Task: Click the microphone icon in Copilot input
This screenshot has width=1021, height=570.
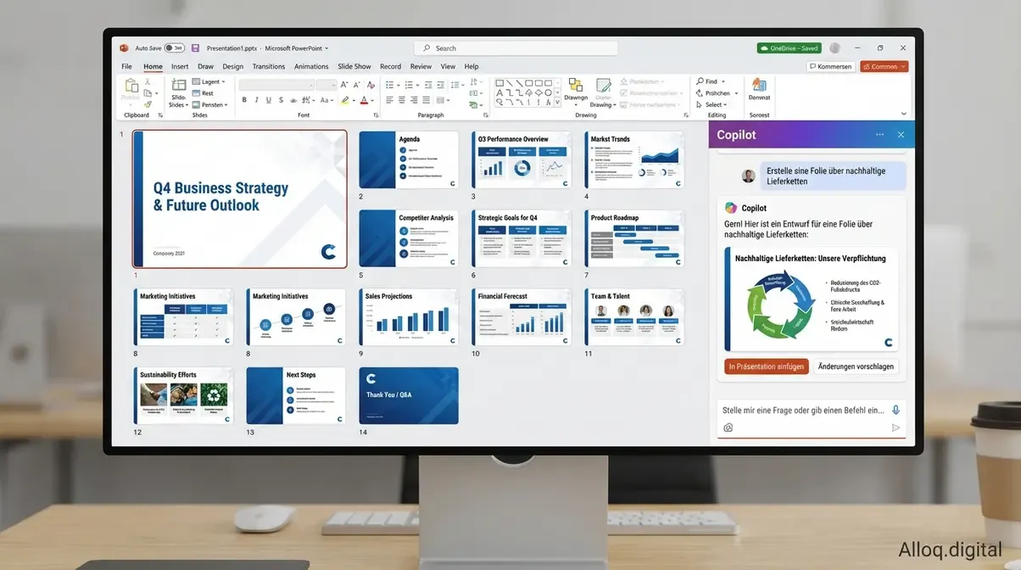Action: (896, 410)
